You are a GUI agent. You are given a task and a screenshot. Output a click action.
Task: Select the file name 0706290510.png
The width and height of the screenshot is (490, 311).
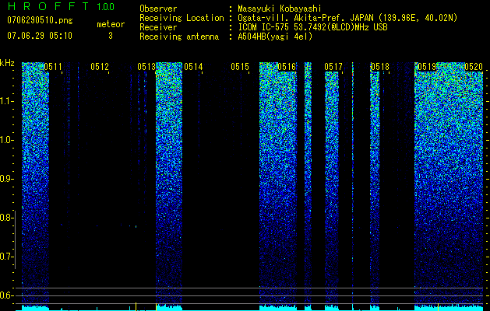coord(40,20)
